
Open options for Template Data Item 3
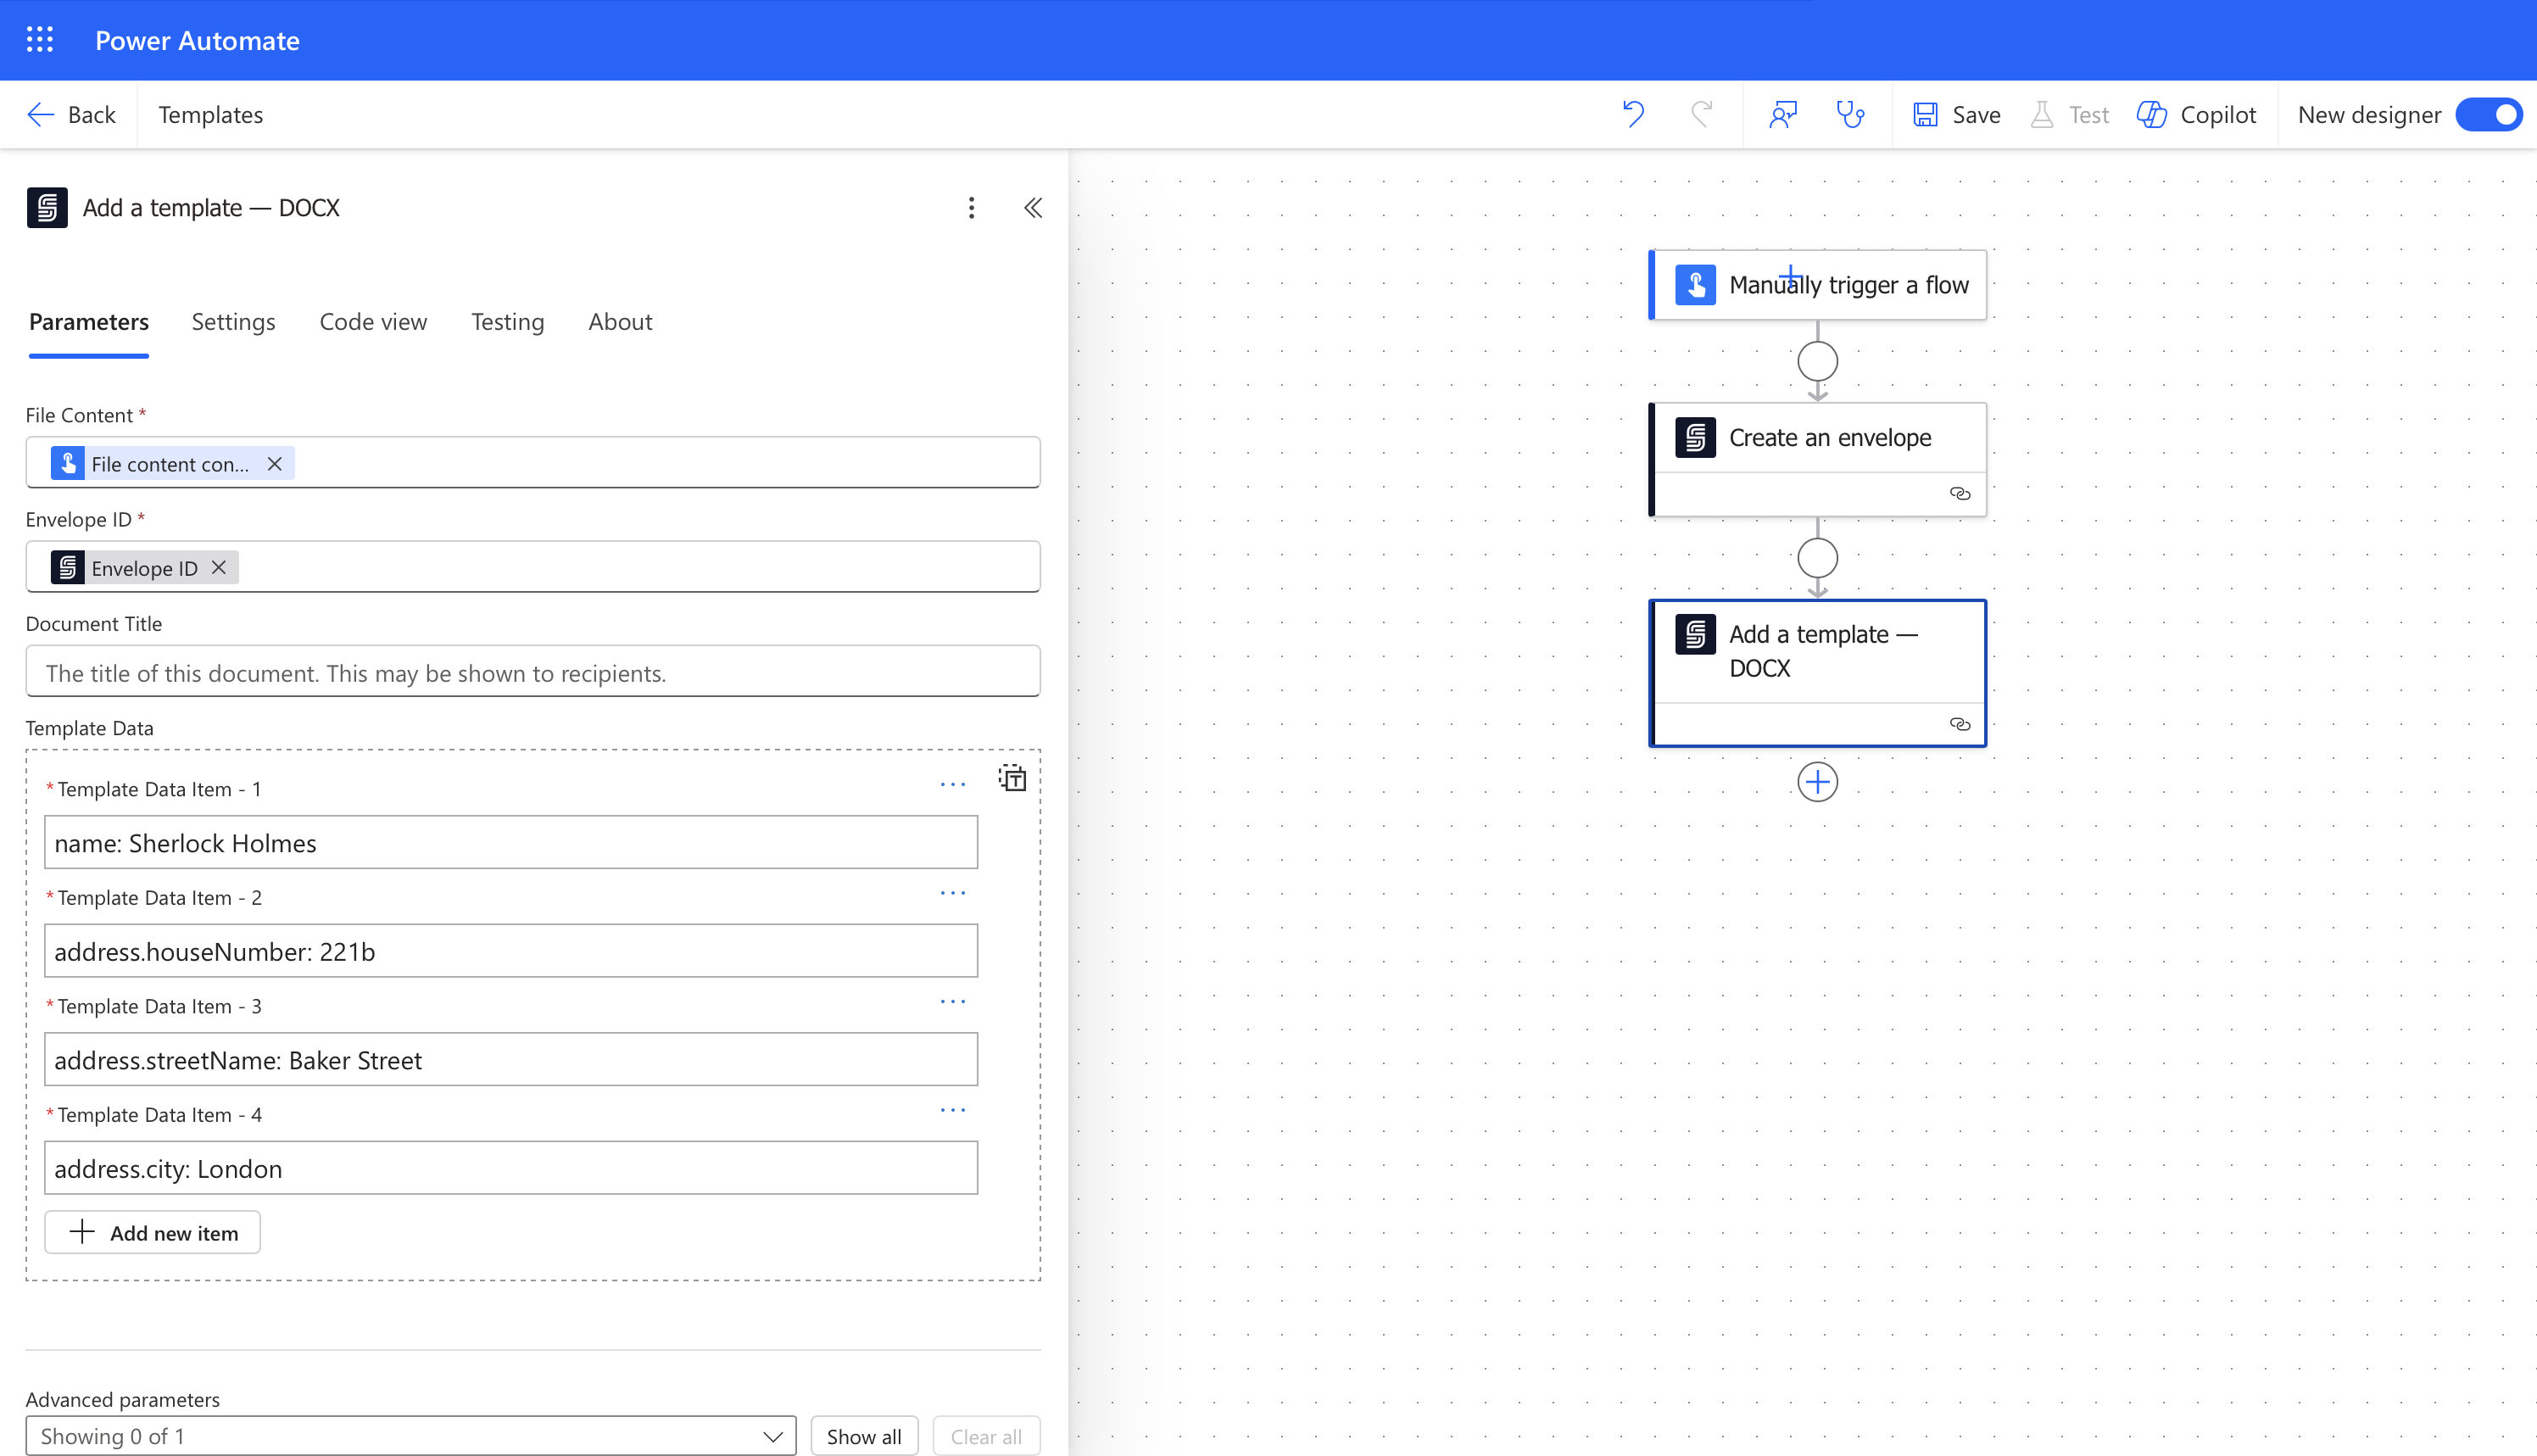[x=952, y=1002]
